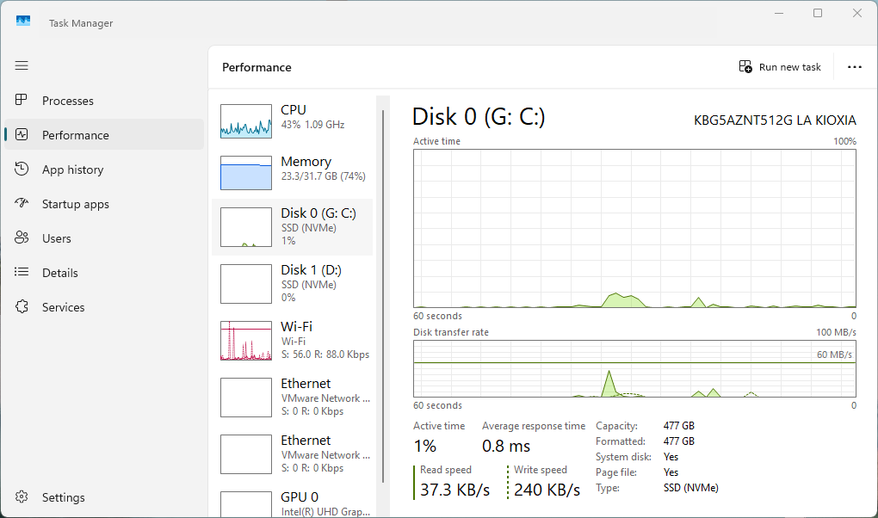Click the 100 MB/s scale label
This screenshot has height=518, width=878.
pos(836,332)
